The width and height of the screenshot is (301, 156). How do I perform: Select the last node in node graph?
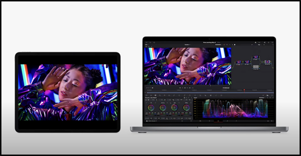[x=268, y=62]
